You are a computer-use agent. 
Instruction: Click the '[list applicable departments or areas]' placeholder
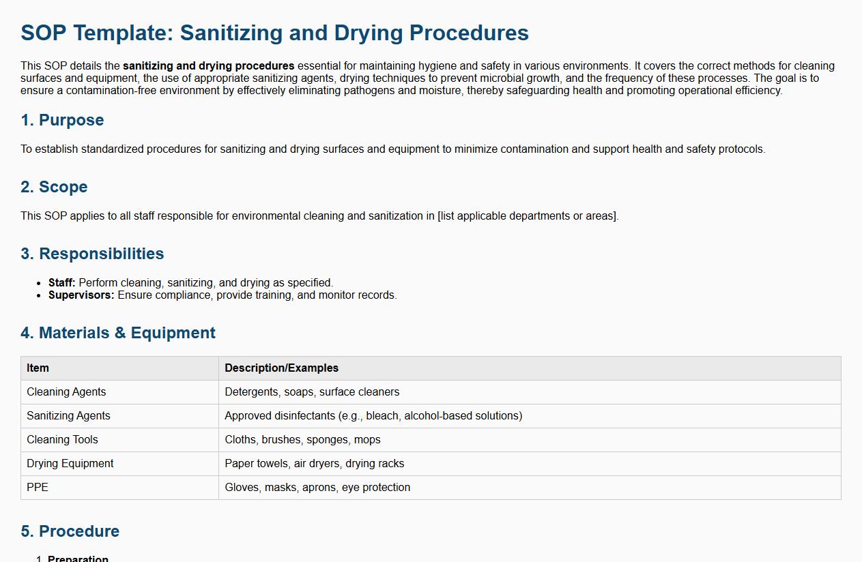pos(528,216)
